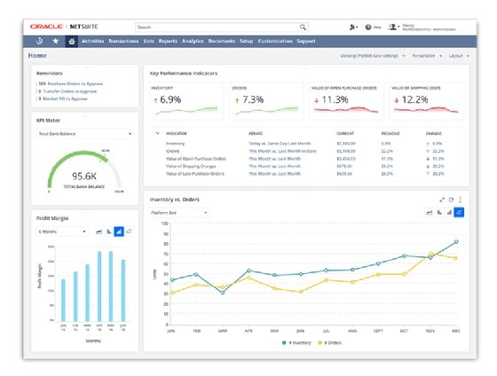Select area chart in Inventory vs. Orders

pyautogui.click(x=430, y=212)
